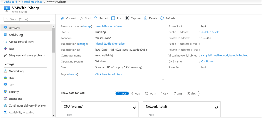Open the sampleResourceGroup link
The height and width of the screenshot is (118, 262).
pos(109,26)
